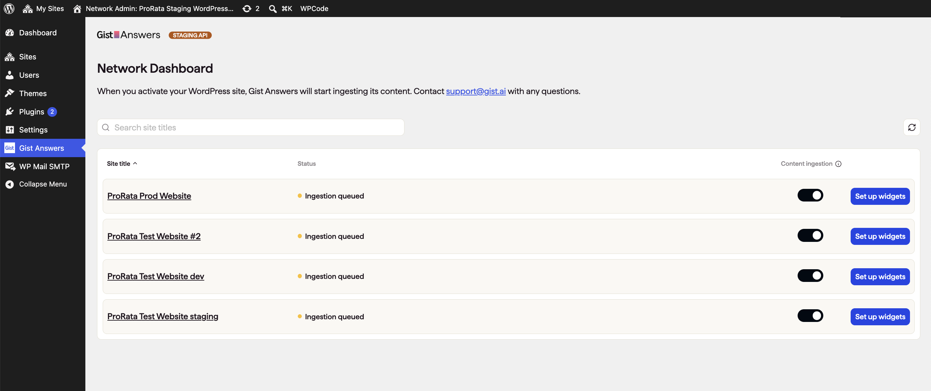Click the Settings sliders icon

[10, 130]
